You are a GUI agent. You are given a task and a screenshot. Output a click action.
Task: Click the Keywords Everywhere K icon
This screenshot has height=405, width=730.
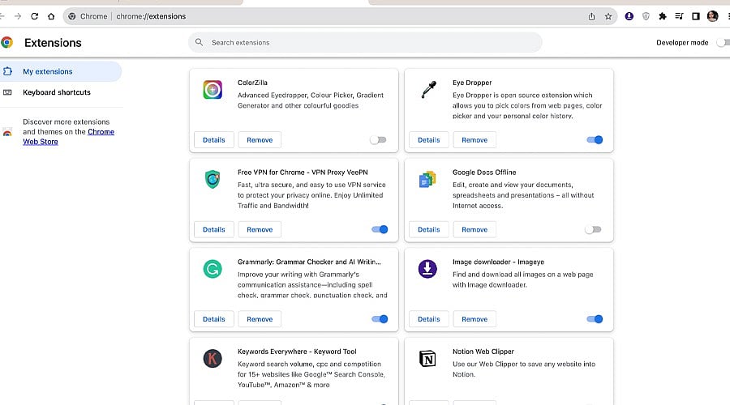pos(213,359)
